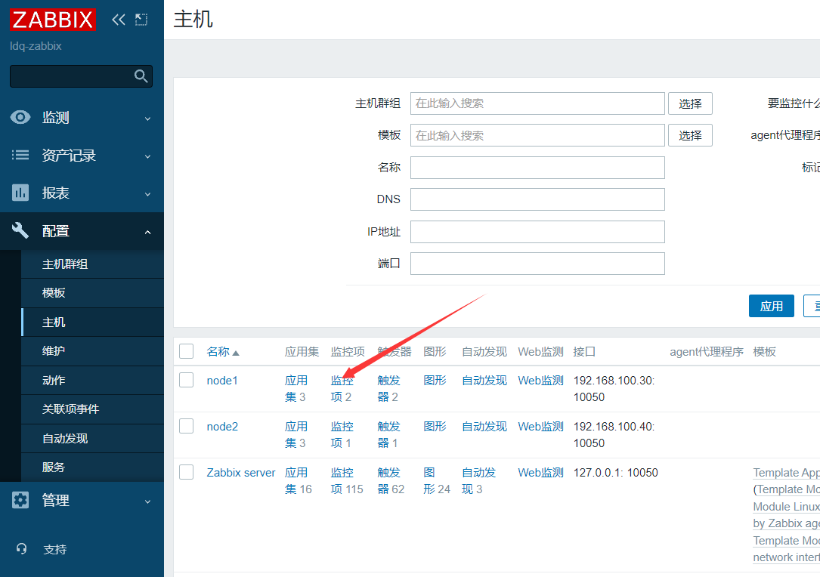Click the list icon for 资产记录
The width and height of the screenshot is (820, 577).
tap(20, 156)
